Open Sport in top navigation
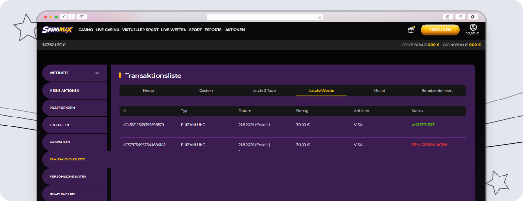523x201 pixels. coord(195,30)
